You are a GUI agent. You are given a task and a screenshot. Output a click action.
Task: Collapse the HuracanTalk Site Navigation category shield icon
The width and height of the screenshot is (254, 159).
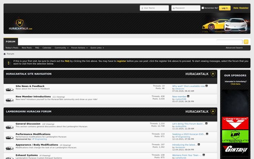coord(213,74)
